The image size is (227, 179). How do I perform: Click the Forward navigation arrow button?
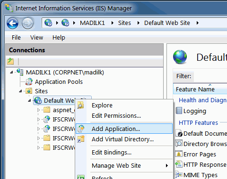point(27,24)
